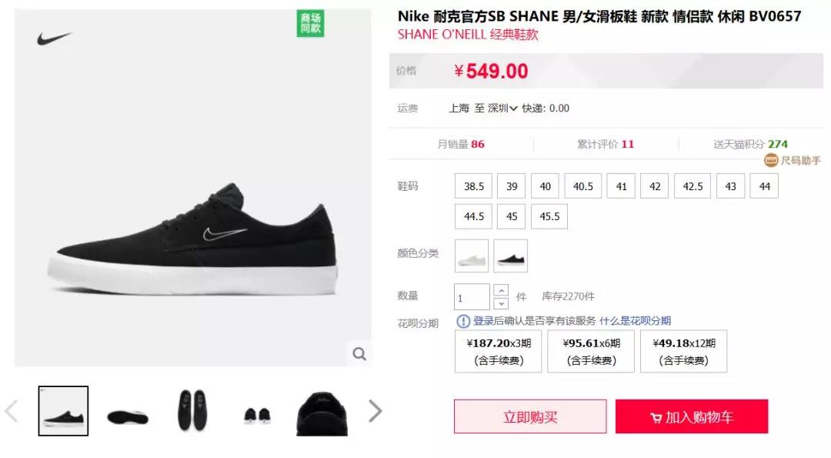
Task: Show previous thumbnails with left arrow
Action: coord(11,411)
